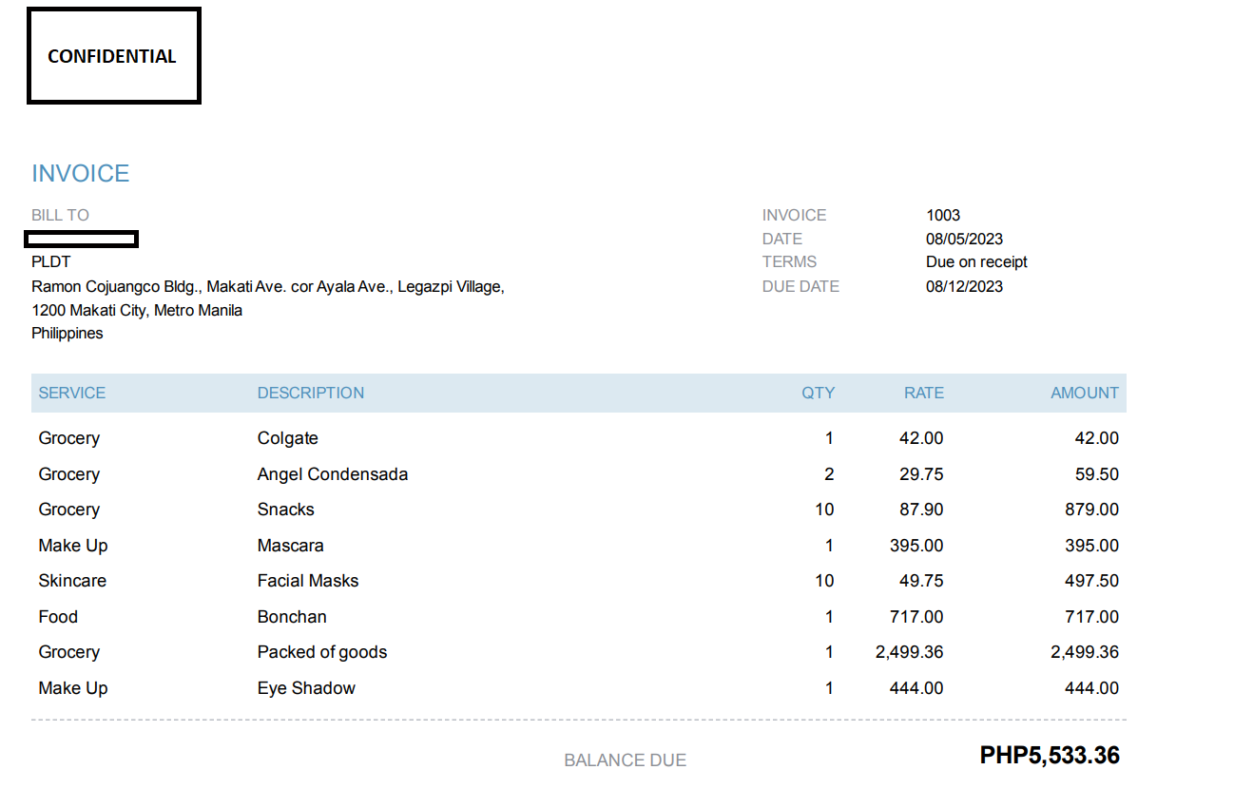
Task: Select the Colgate description
Action: pyautogui.click(x=288, y=438)
